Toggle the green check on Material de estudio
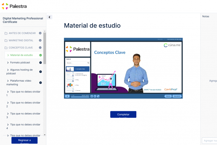 (41, 55)
